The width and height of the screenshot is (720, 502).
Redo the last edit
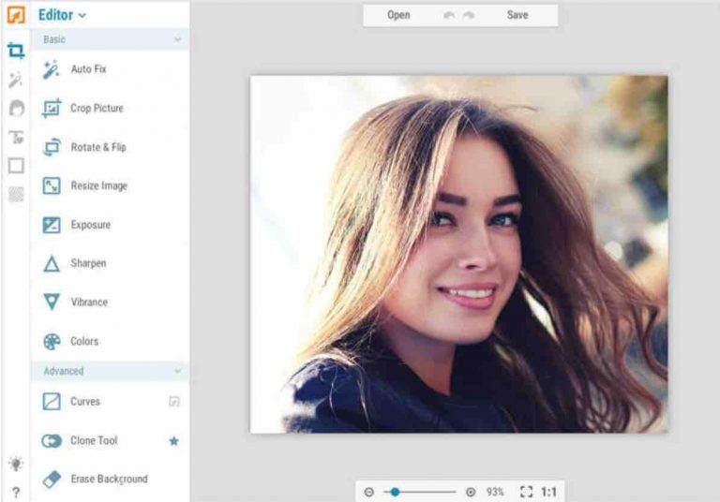(x=469, y=16)
